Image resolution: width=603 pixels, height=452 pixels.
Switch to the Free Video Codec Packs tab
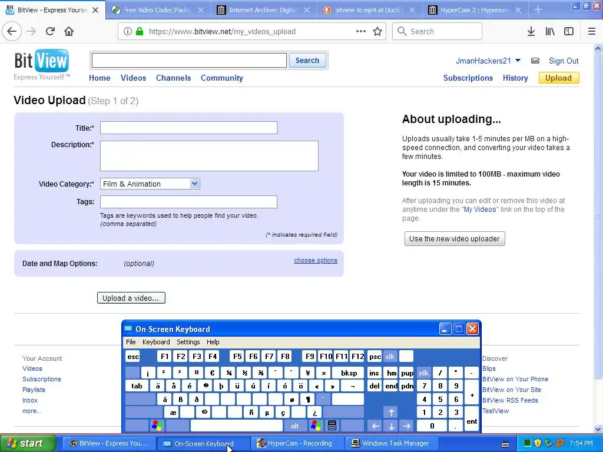(x=157, y=10)
